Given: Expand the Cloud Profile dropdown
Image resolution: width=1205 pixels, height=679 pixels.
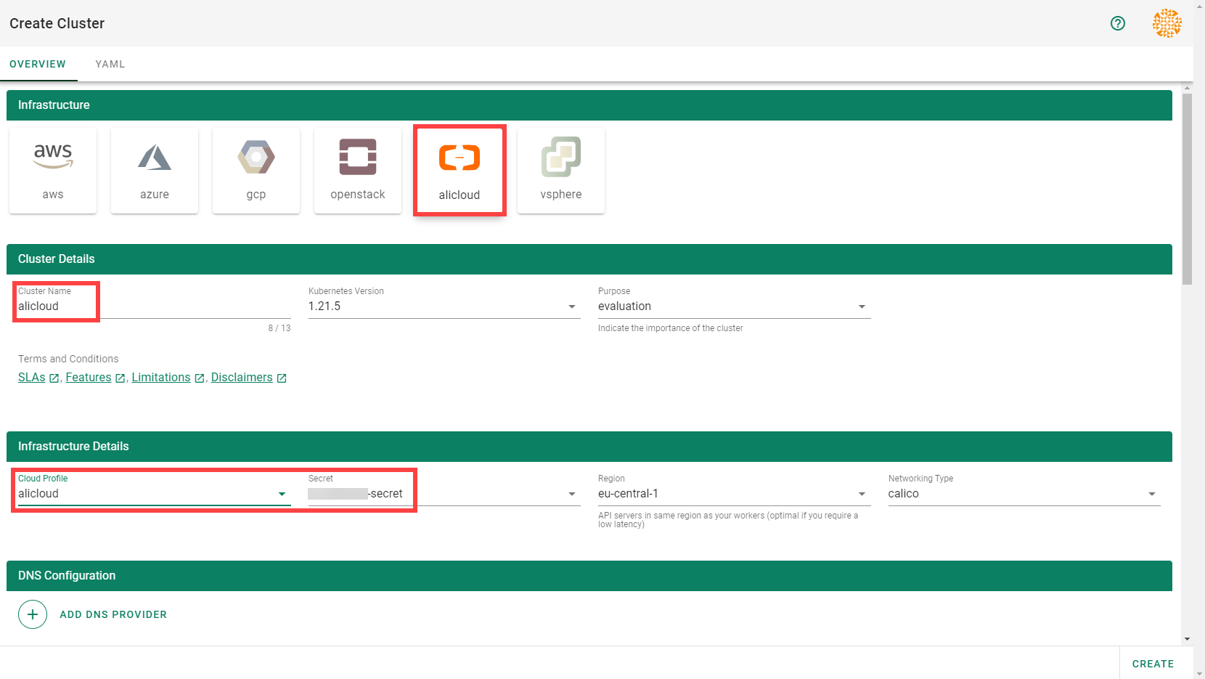Looking at the screenshot, I should click(x=282, y=494).
